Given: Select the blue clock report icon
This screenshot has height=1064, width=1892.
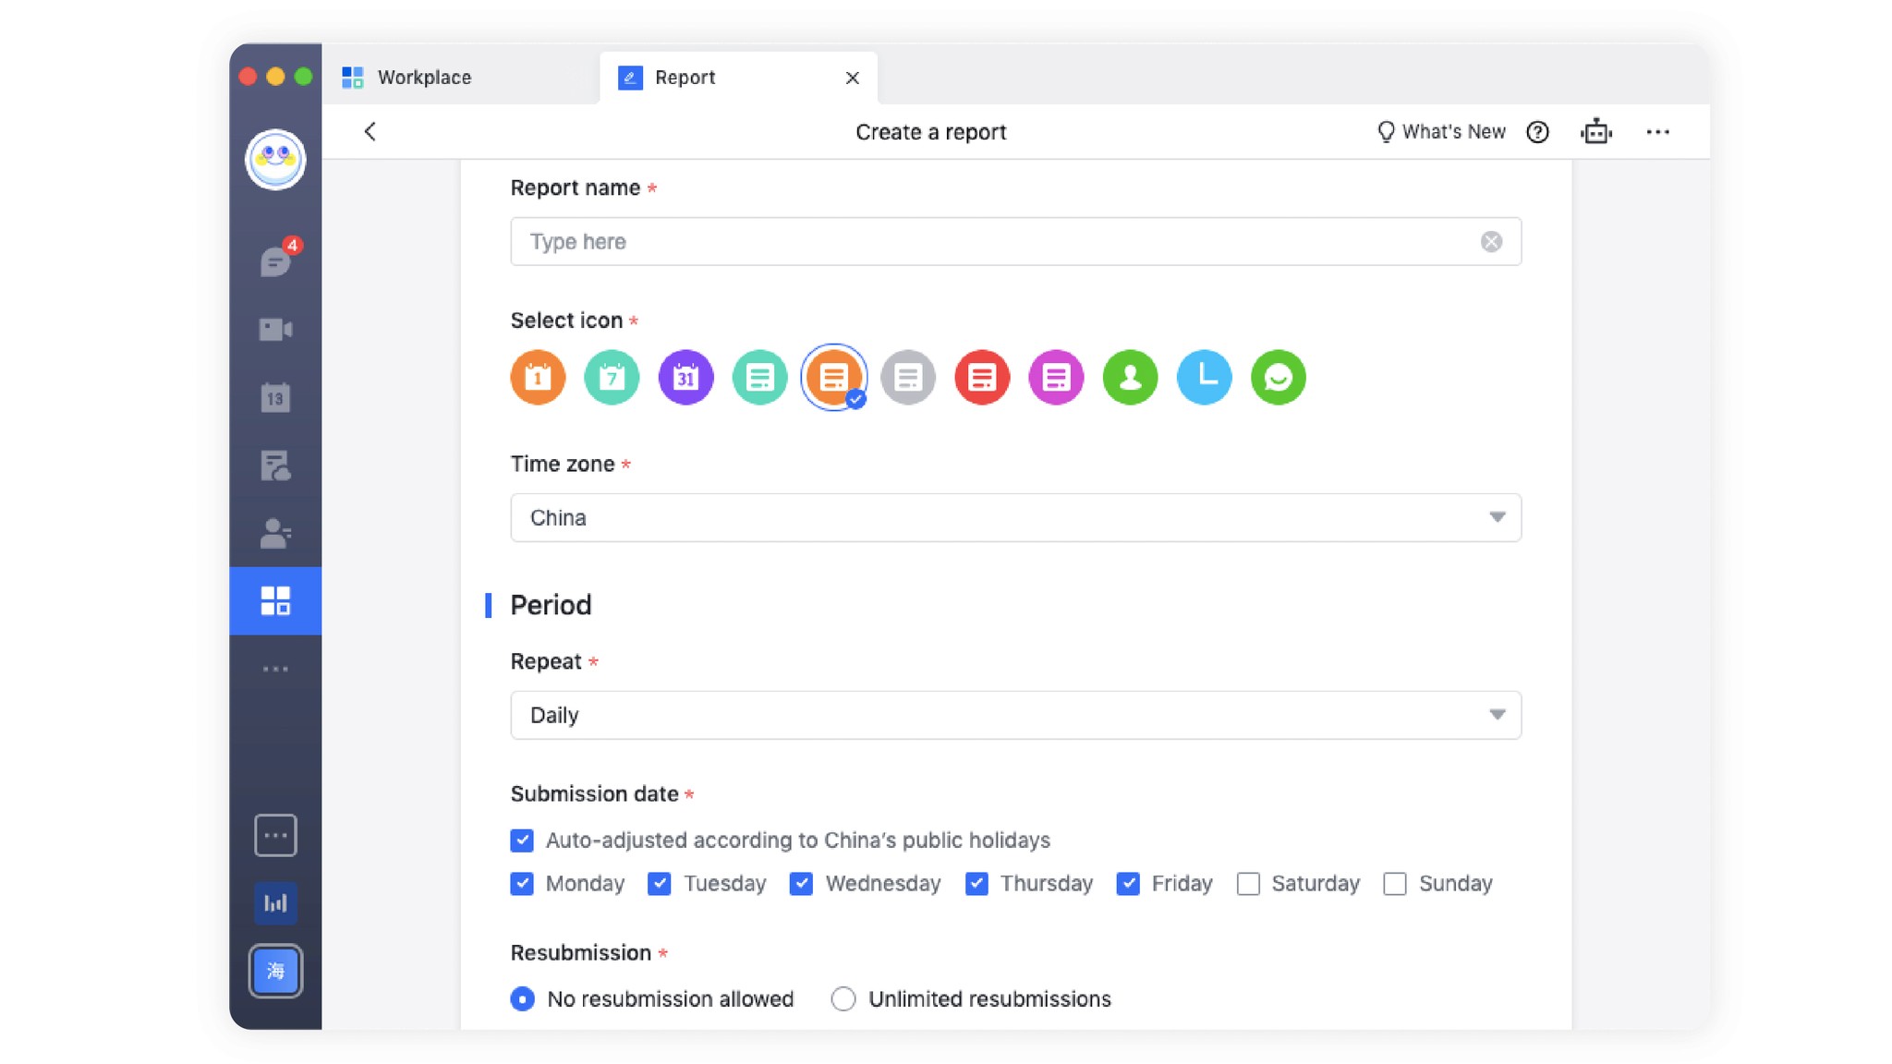Looking at the screenshot, I should [1204, 377].
